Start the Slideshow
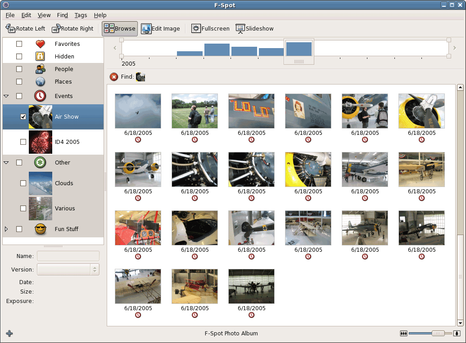 click(x=254, y=28)
